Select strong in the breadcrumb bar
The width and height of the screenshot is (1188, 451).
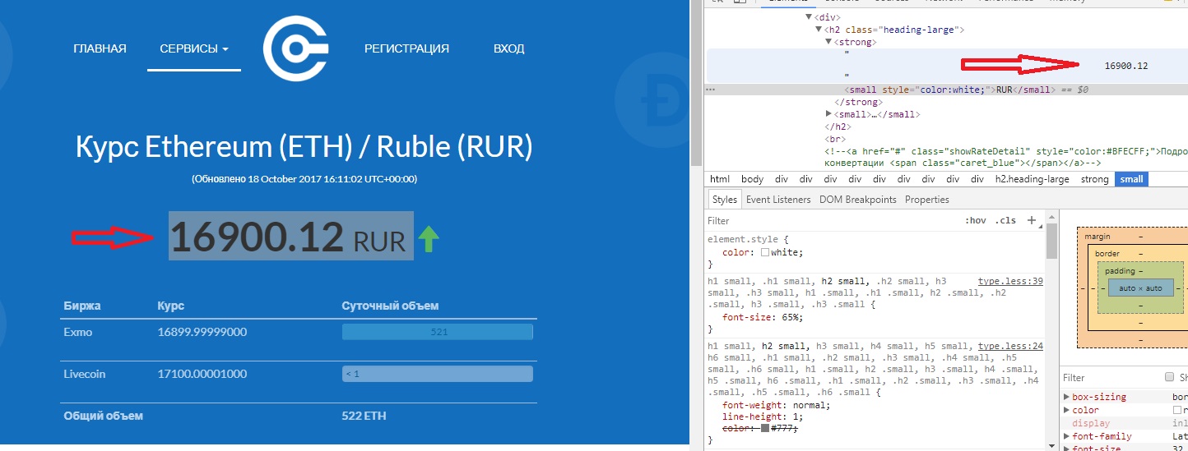tap(1094, 179)
